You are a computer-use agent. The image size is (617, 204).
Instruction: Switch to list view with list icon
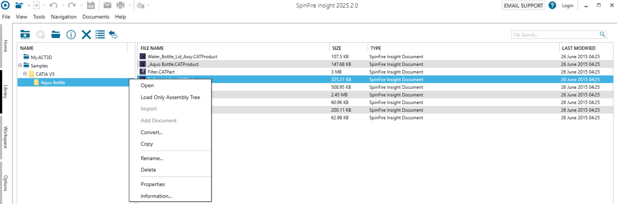point(100,35)
